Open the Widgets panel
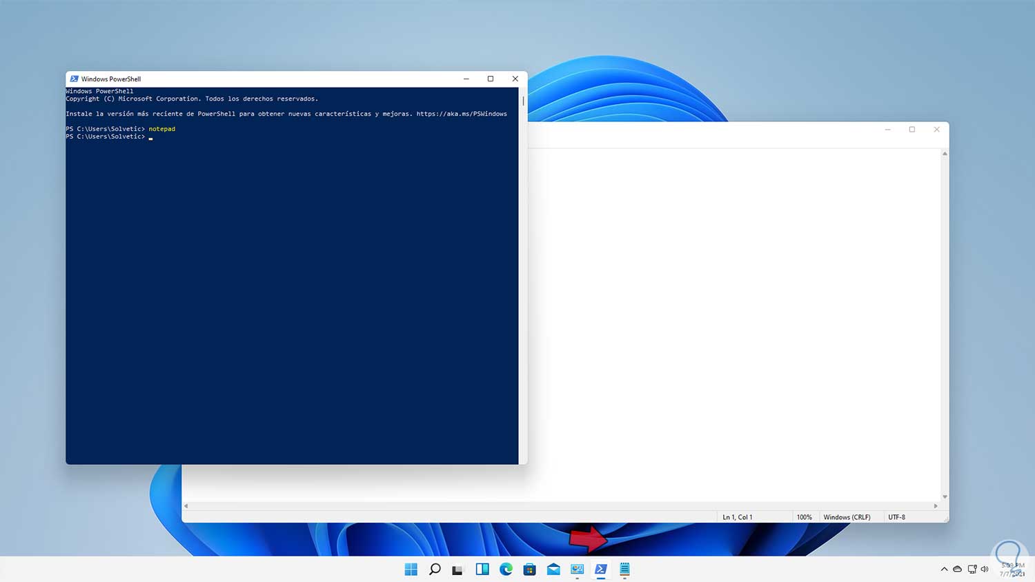Image resolution: width=1035 pixels, height=582 pixels. pyautogui.click(x=482, y=569)
